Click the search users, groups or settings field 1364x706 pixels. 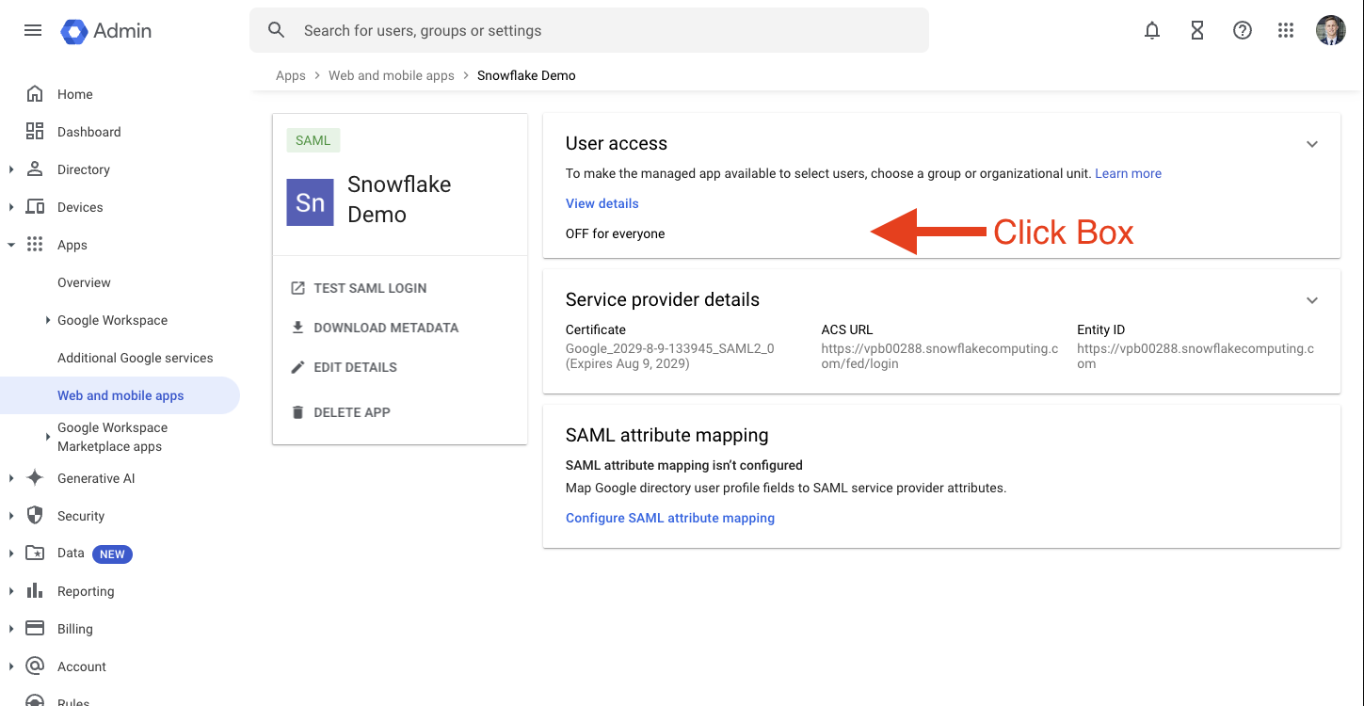[x=602, y=30]
